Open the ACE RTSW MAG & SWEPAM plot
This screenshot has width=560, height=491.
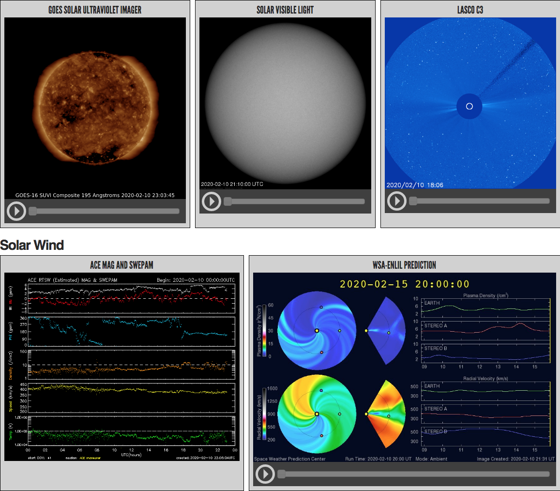tap(122, 367)
